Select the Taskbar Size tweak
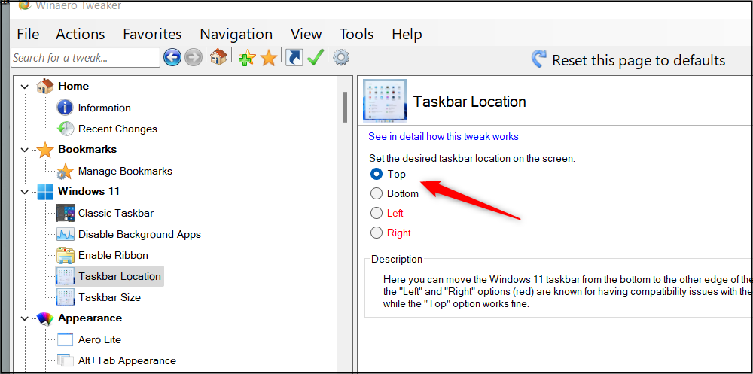The height and width of the screenshot is (374, 753). (109, 297)
